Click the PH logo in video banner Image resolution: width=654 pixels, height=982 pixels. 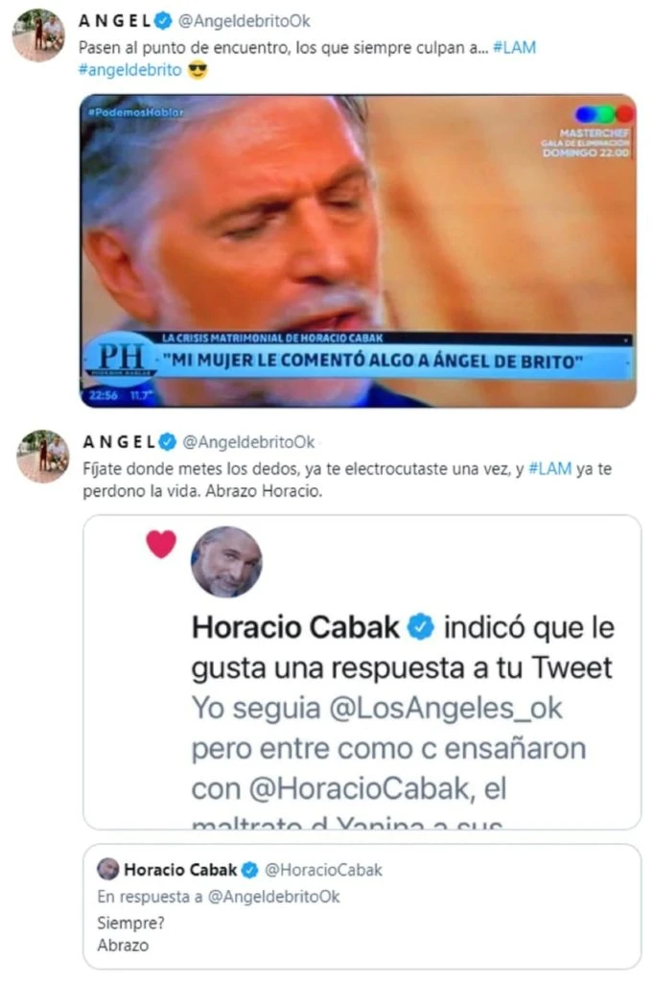tap(120, 359)
